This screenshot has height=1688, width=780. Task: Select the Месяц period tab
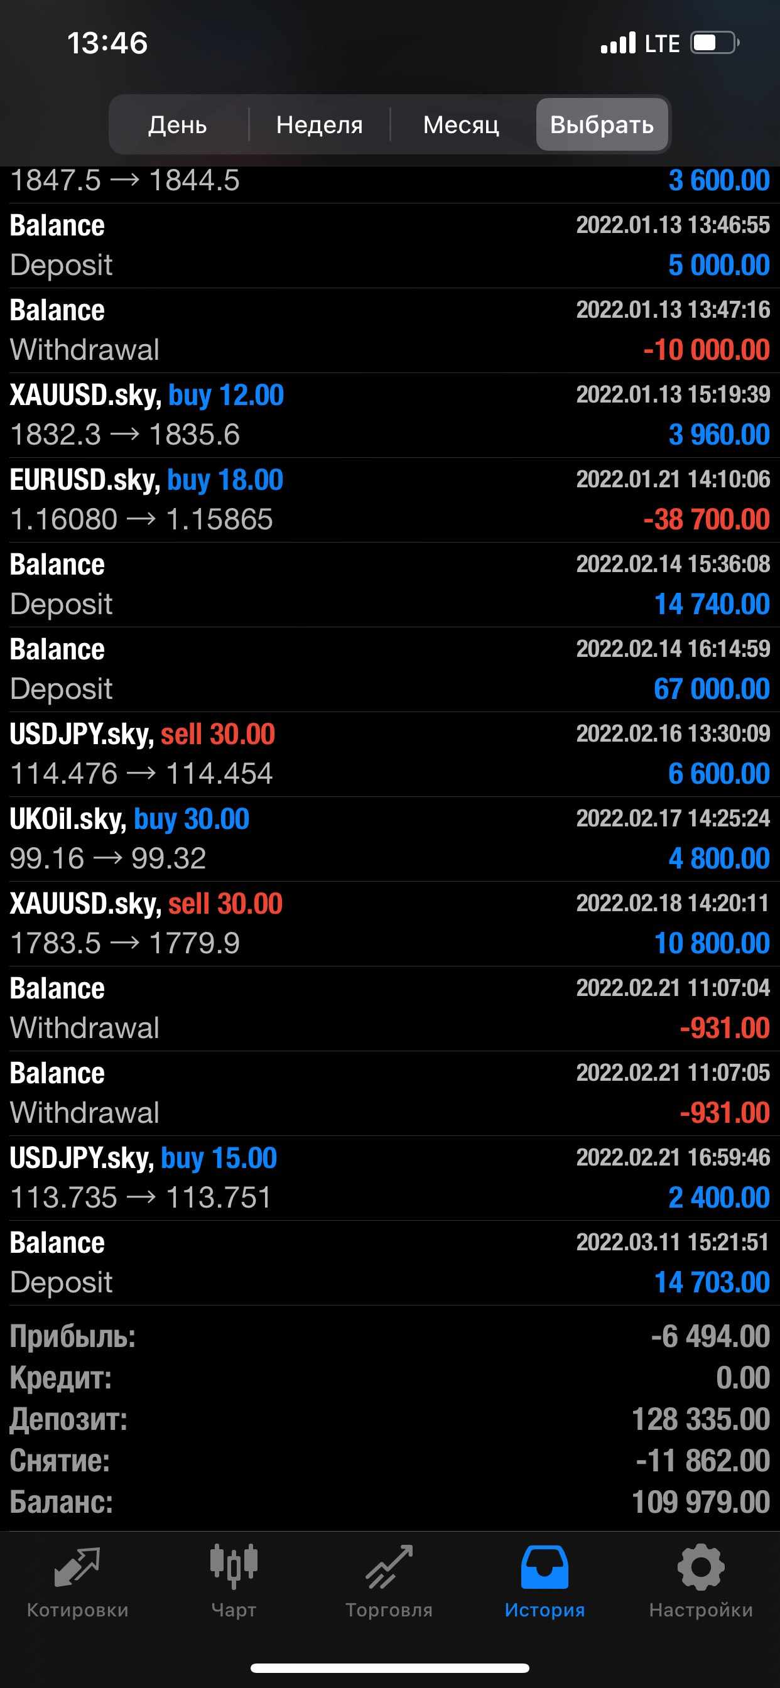click(461, 124)
